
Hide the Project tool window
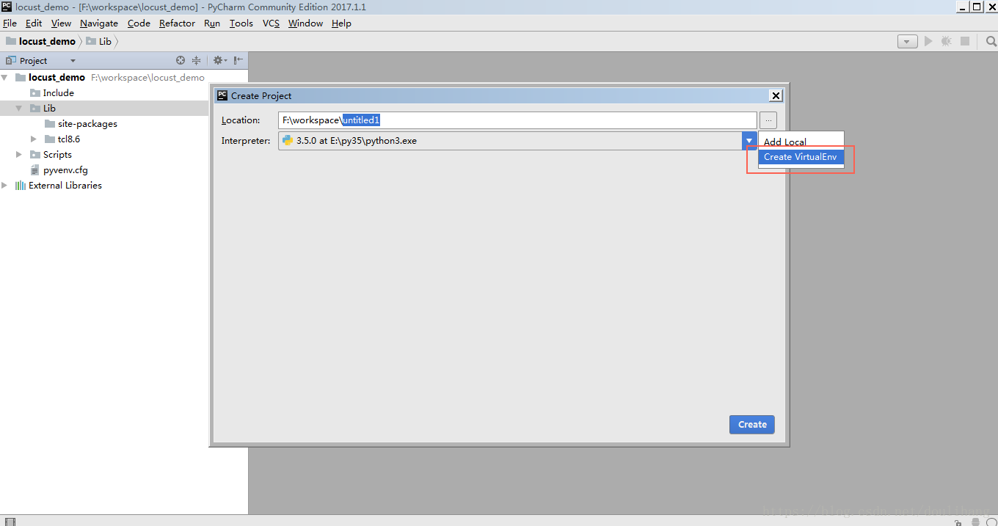click(238, 61)
